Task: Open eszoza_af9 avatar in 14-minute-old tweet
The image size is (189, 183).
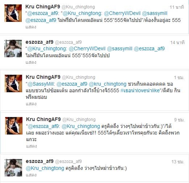Action: pos(13,48)
